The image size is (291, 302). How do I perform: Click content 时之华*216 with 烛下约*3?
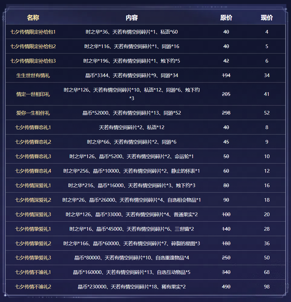coord(132,186)
